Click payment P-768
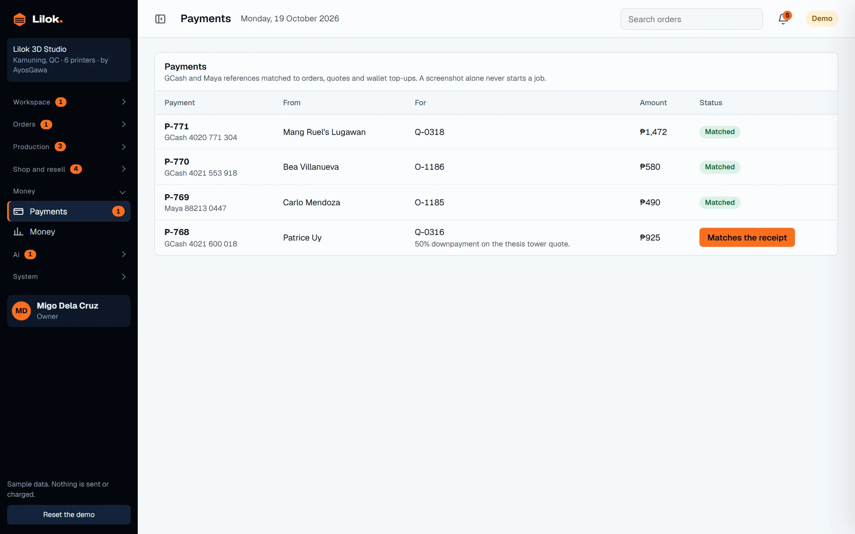 coord(177,232)
